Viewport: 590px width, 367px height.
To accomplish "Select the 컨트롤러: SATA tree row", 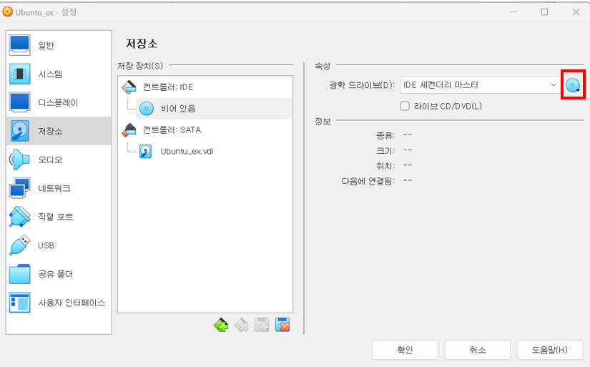I will 205,130.
